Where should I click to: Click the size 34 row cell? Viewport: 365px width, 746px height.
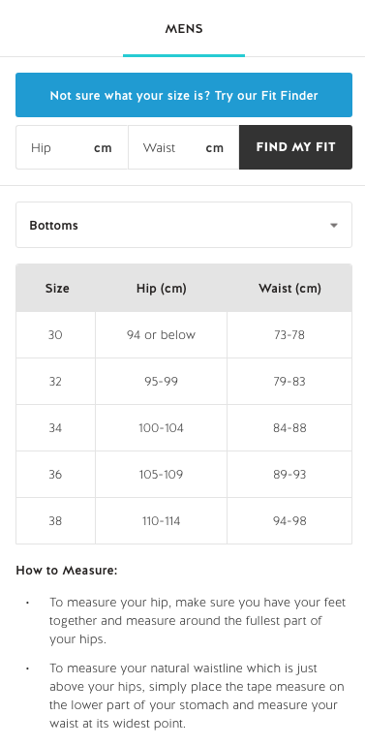click(55, 428)
